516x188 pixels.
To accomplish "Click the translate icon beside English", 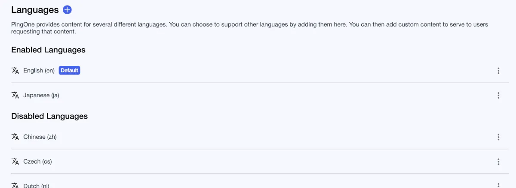I will click(15, 71).
